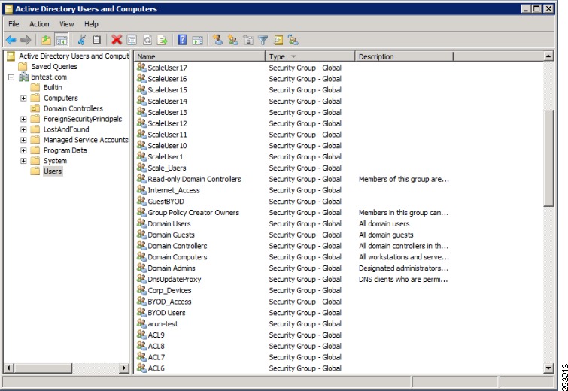Click tree pane scroll left arrow
The height and width of the screenshot is (391, 568).
[x=9, y=368]
